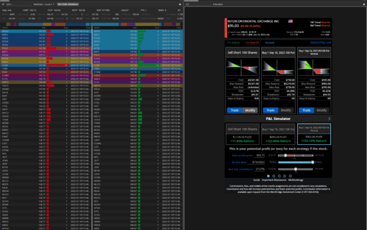Select the ICE tab in the right panel
This screenshot has width=367, height=230.
[187, 4]
